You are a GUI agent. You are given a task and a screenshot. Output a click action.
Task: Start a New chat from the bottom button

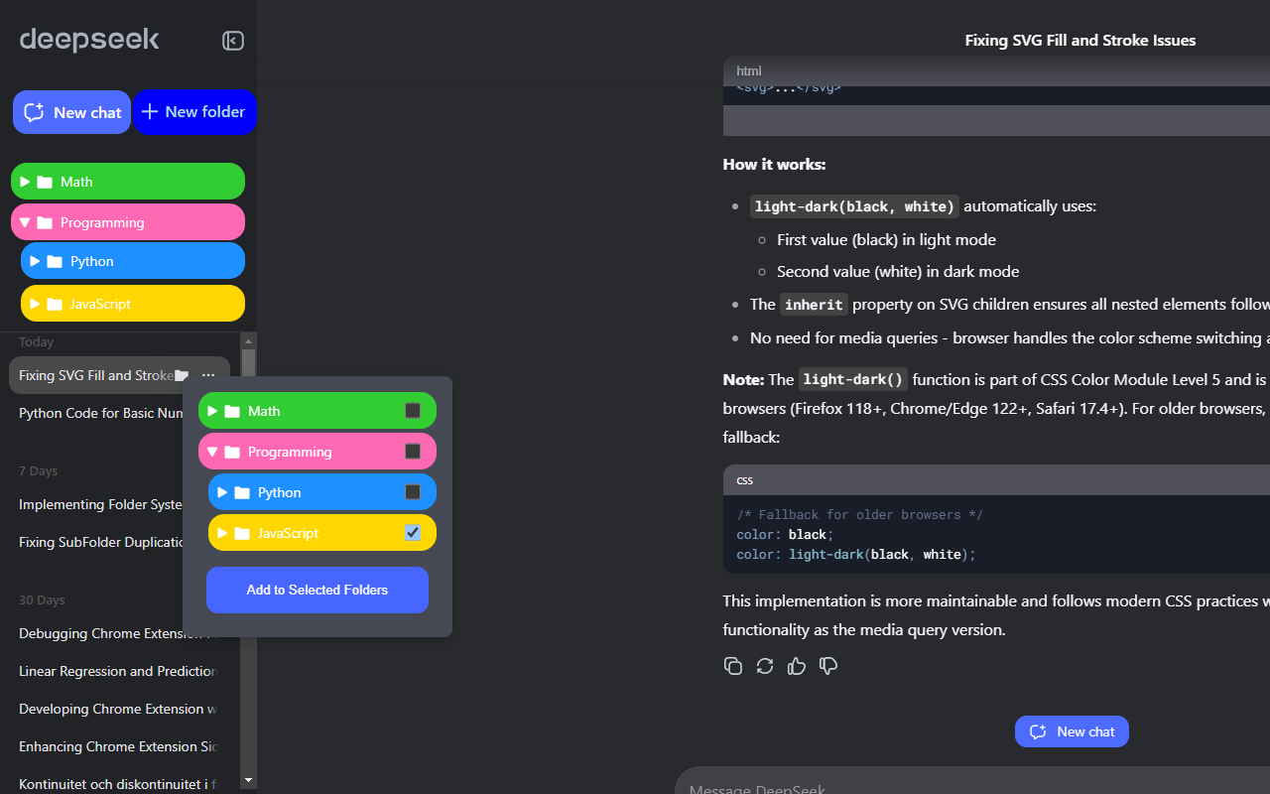pyautogui.click(x=1072, y=731)
